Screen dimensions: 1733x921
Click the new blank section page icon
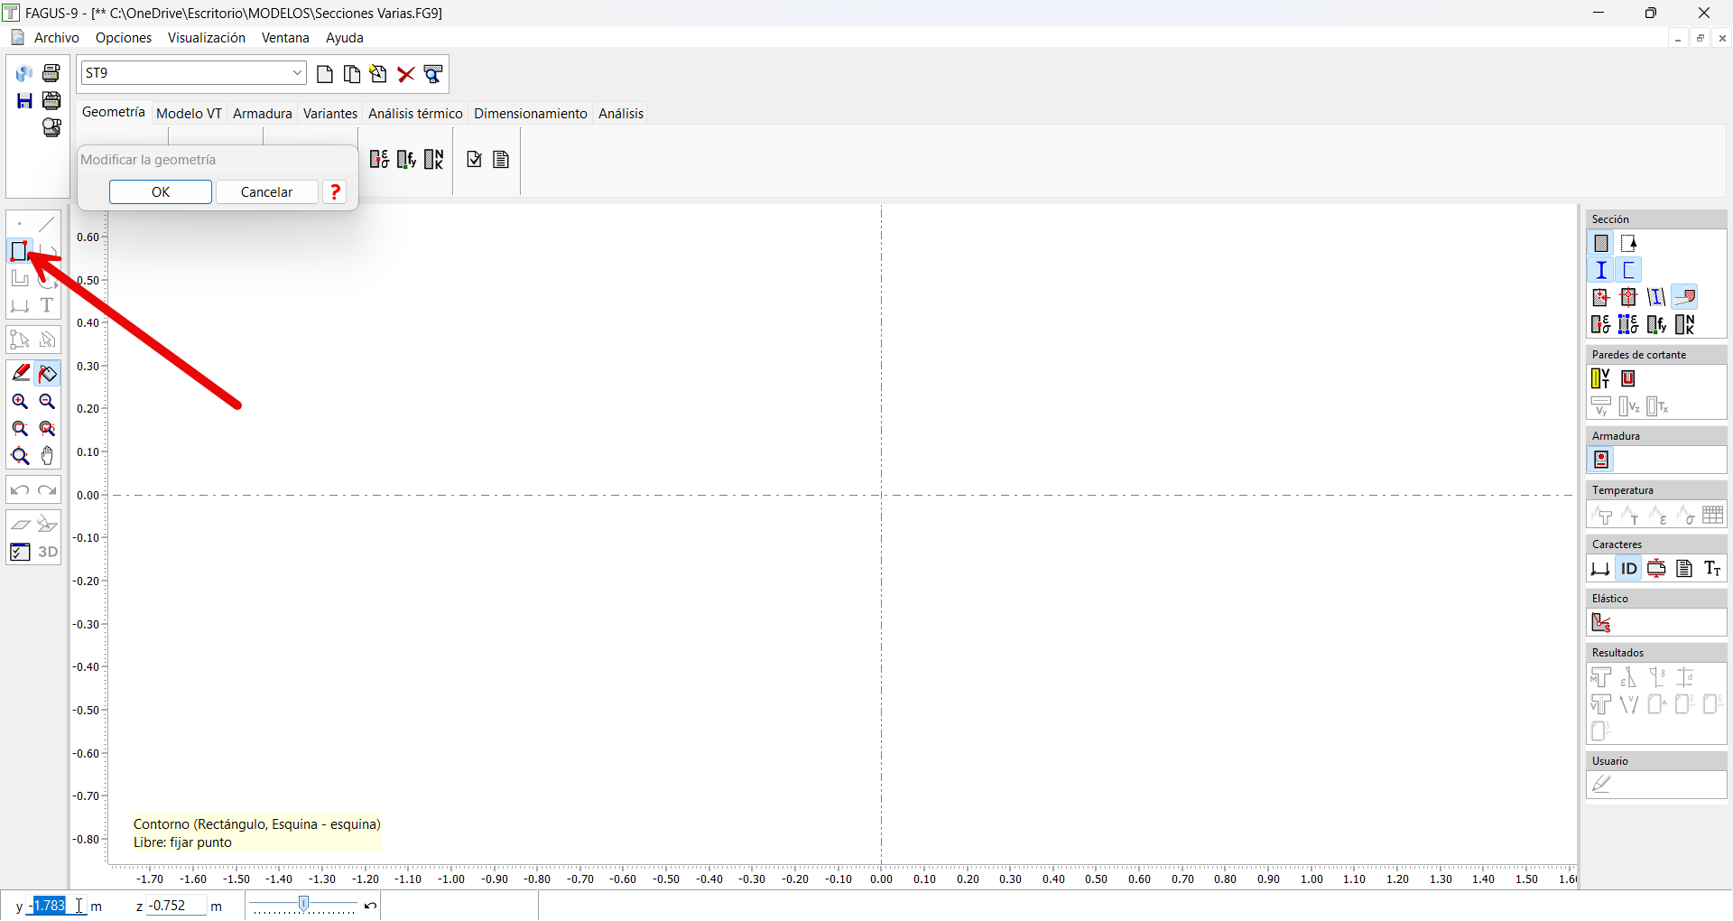pos(325,74)
